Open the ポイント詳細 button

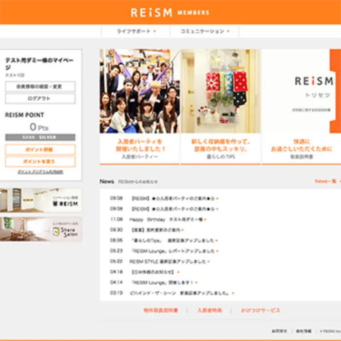[40, 150]
